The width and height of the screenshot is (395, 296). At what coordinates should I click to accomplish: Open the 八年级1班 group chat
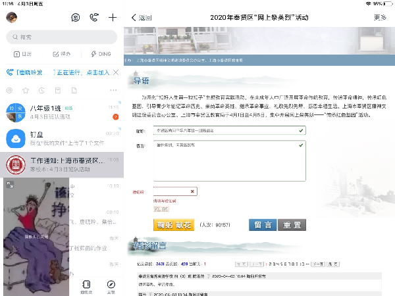click(x=62, y=112)
